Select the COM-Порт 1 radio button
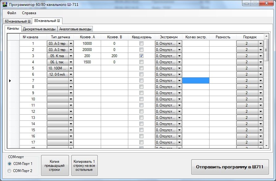Viewport: 276px width, 181px height. pyautogui.click(x=9, y=164)
